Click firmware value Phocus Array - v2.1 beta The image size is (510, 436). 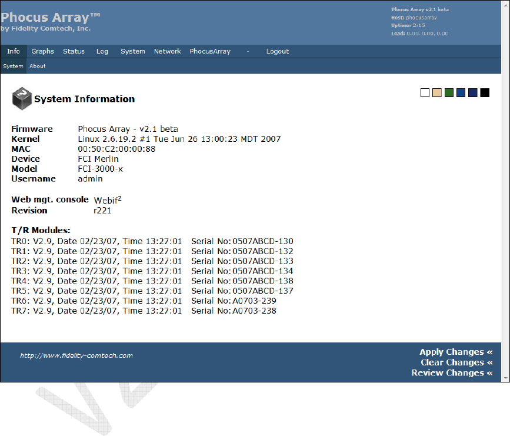click(x=128, y=129)
